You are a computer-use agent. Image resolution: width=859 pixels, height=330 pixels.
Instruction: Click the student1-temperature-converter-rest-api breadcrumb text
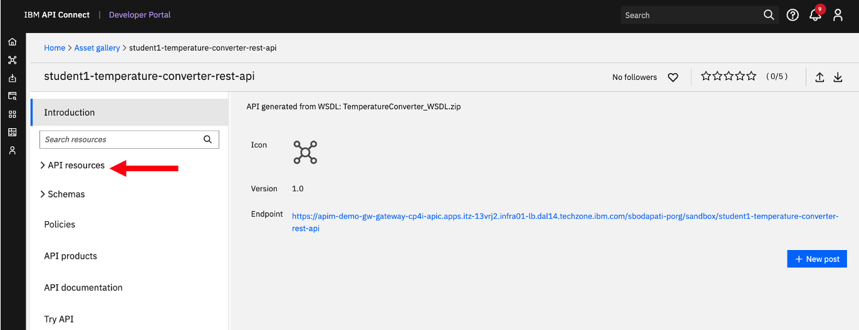[203, 48]
